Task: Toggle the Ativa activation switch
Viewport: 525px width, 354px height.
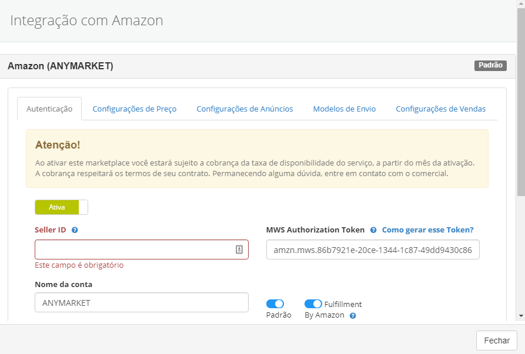Action: coord(61,207)
